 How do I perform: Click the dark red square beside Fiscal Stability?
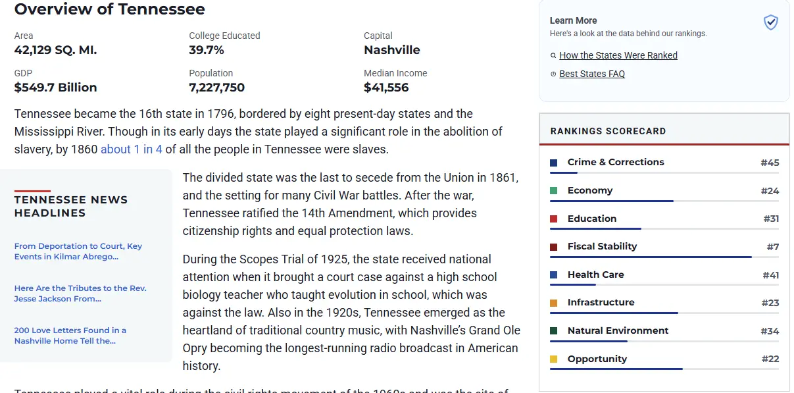pos(554,247)
